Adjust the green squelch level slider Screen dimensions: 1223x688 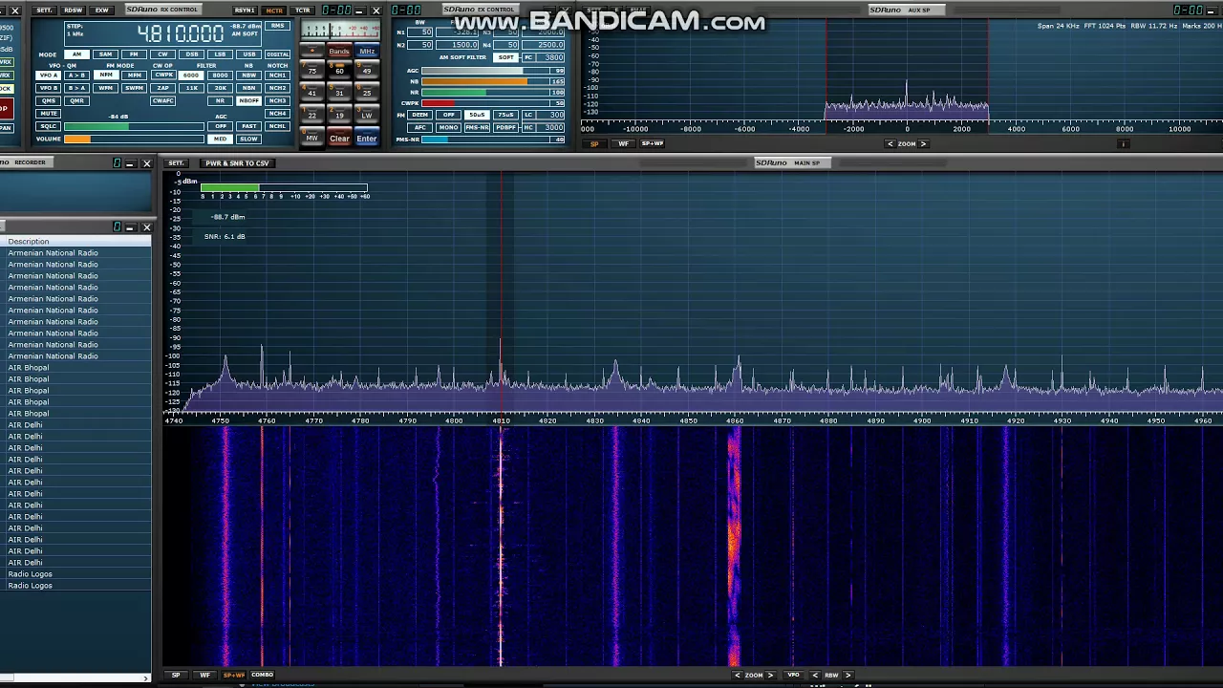[134, 126]
